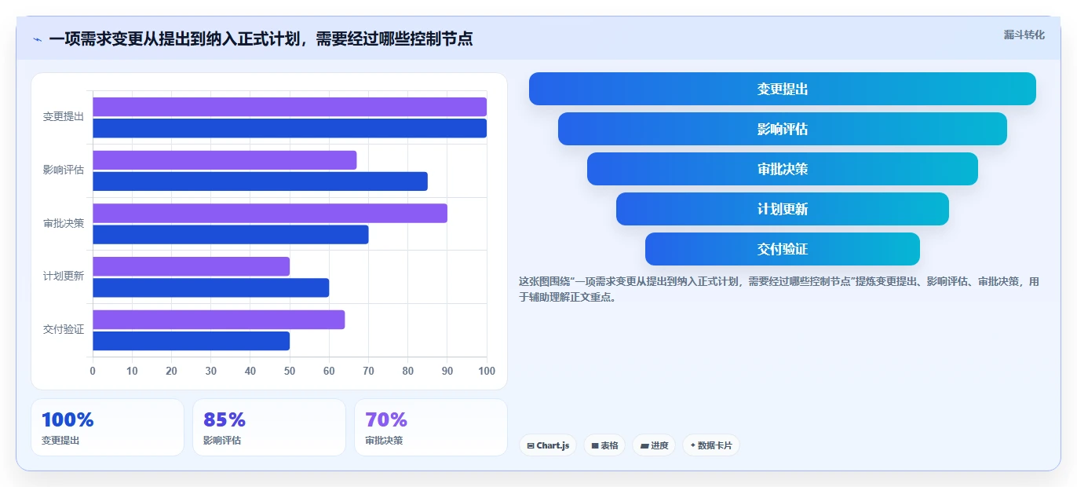Click the lightning icon beside the title
The width and height of the screenshot is (1077, 487).
(x=37, y=39)
